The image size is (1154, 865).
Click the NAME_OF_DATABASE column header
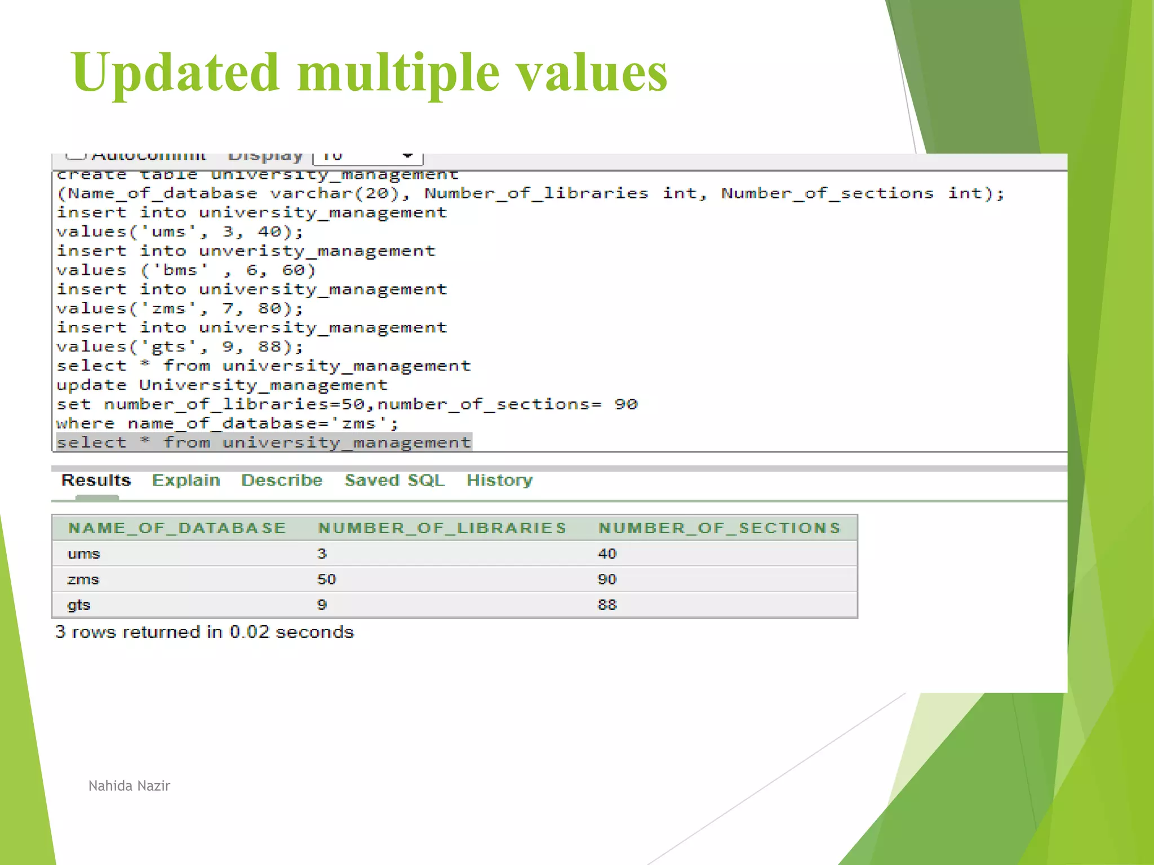[177, 528]
